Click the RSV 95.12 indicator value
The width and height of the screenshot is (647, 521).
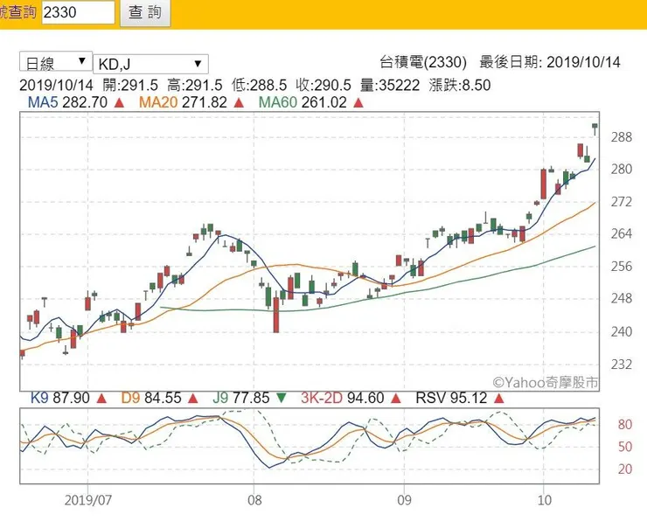coord(451,398)
